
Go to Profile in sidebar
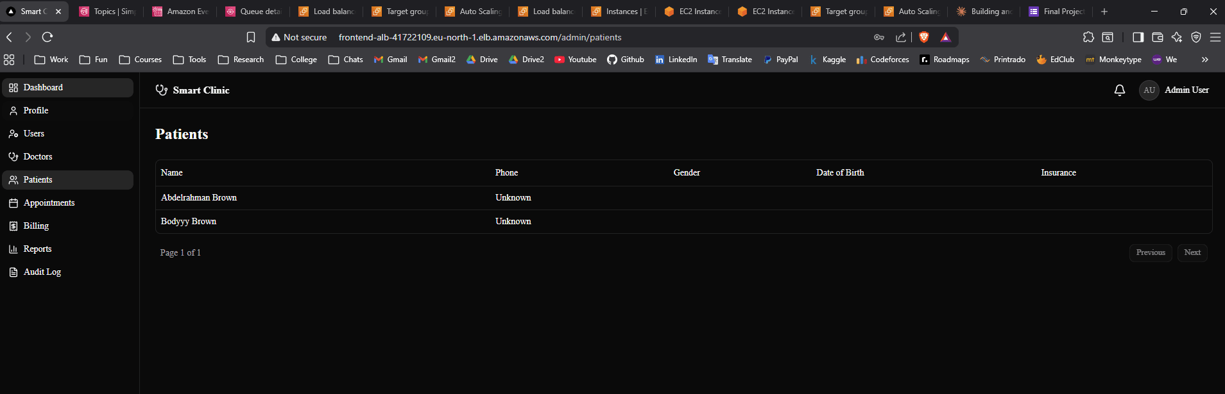67,111
